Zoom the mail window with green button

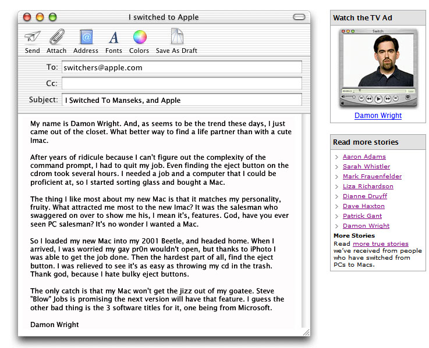click(x=52, y=17)
